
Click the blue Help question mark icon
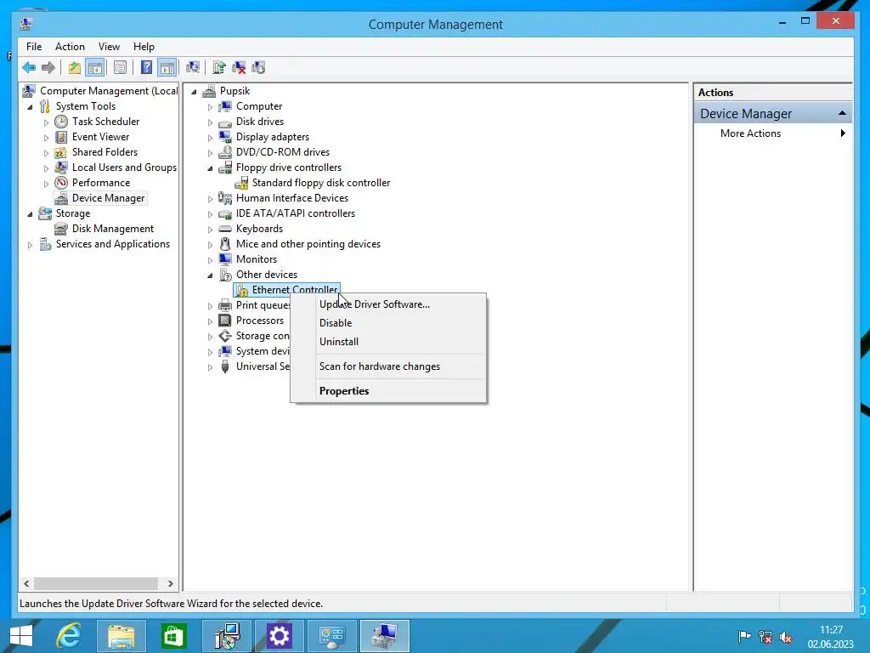click(146, 68)
